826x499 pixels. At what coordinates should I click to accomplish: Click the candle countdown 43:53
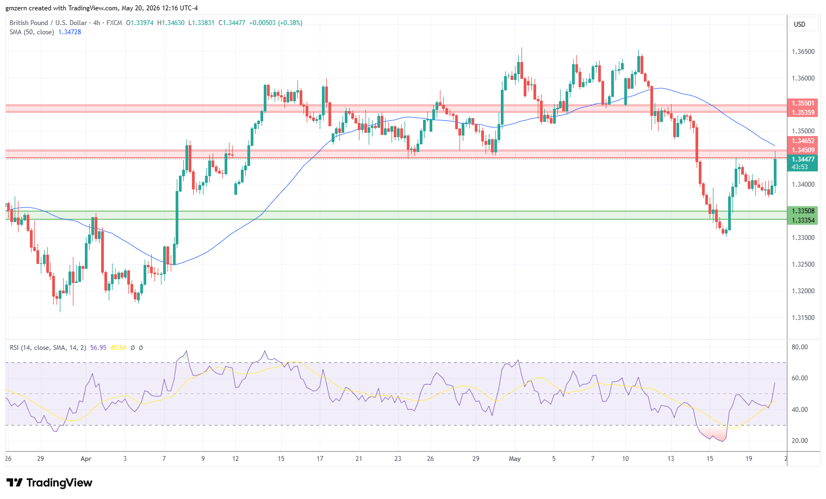[x=799, y=167]
